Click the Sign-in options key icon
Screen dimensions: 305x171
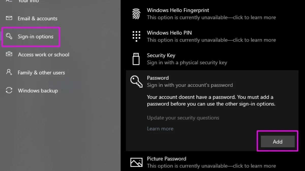[x=9, y=36]
